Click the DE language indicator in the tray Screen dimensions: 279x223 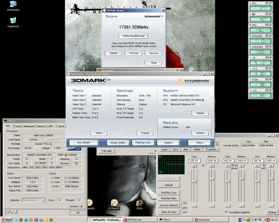point(240,220)
